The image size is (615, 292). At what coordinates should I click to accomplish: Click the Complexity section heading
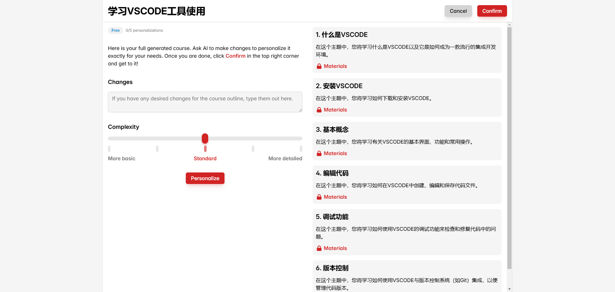pyautogui.click(x=123, y=127)
